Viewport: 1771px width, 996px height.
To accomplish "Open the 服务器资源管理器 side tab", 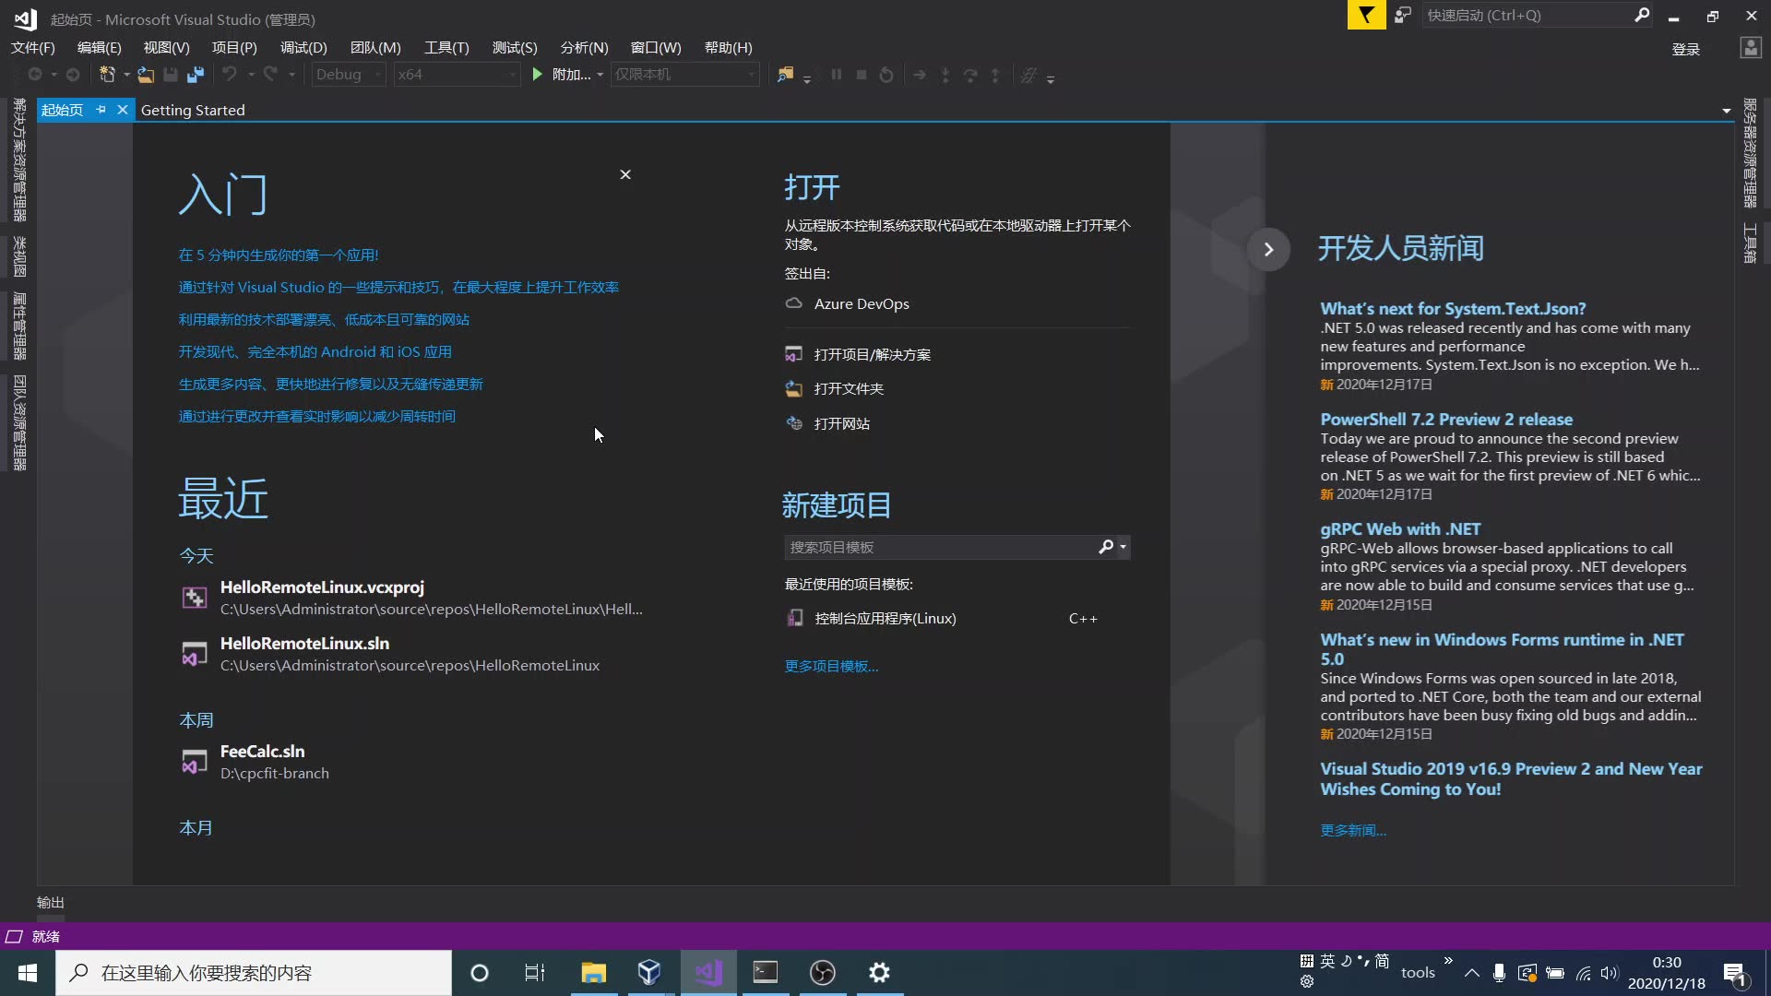I will coord(1750,153).
